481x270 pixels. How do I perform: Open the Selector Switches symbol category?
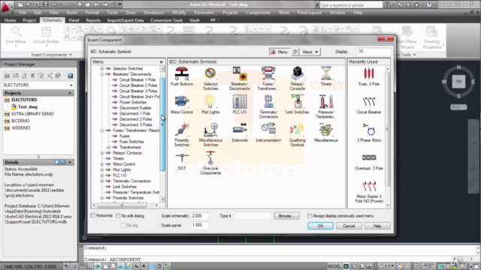coord(210,79)
